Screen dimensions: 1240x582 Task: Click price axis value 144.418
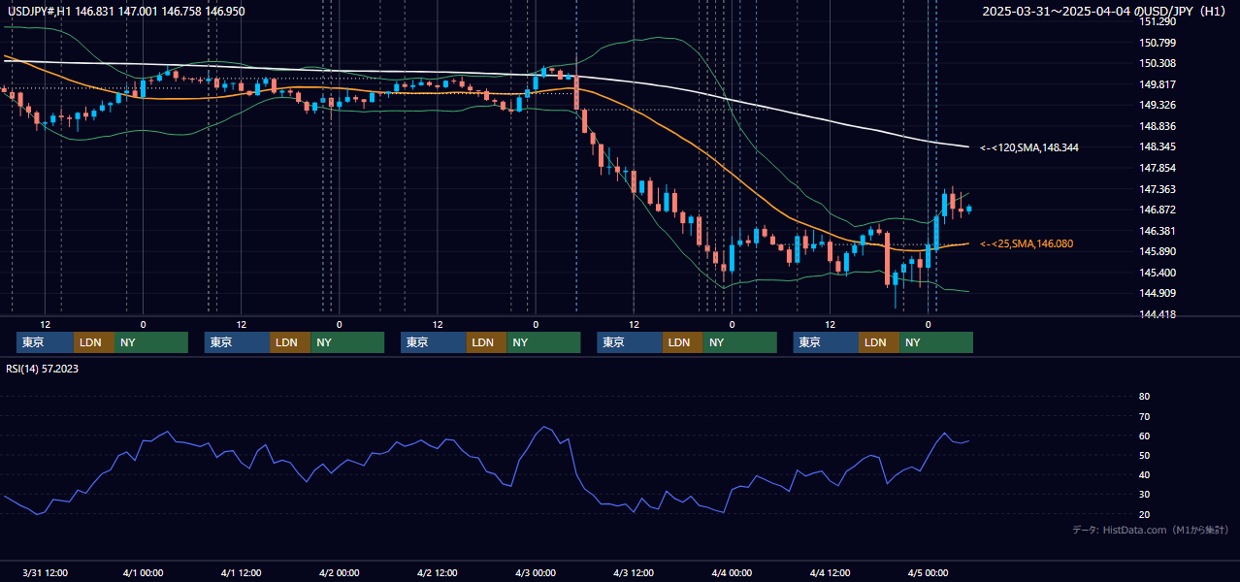pyautogui.click(x=1158, y=314)
